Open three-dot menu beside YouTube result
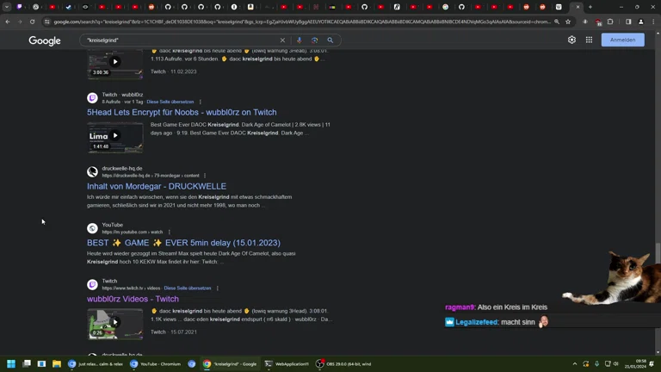The height and width of the screenshot is (372, 661). pyautogui.click(x=169, y=232)
